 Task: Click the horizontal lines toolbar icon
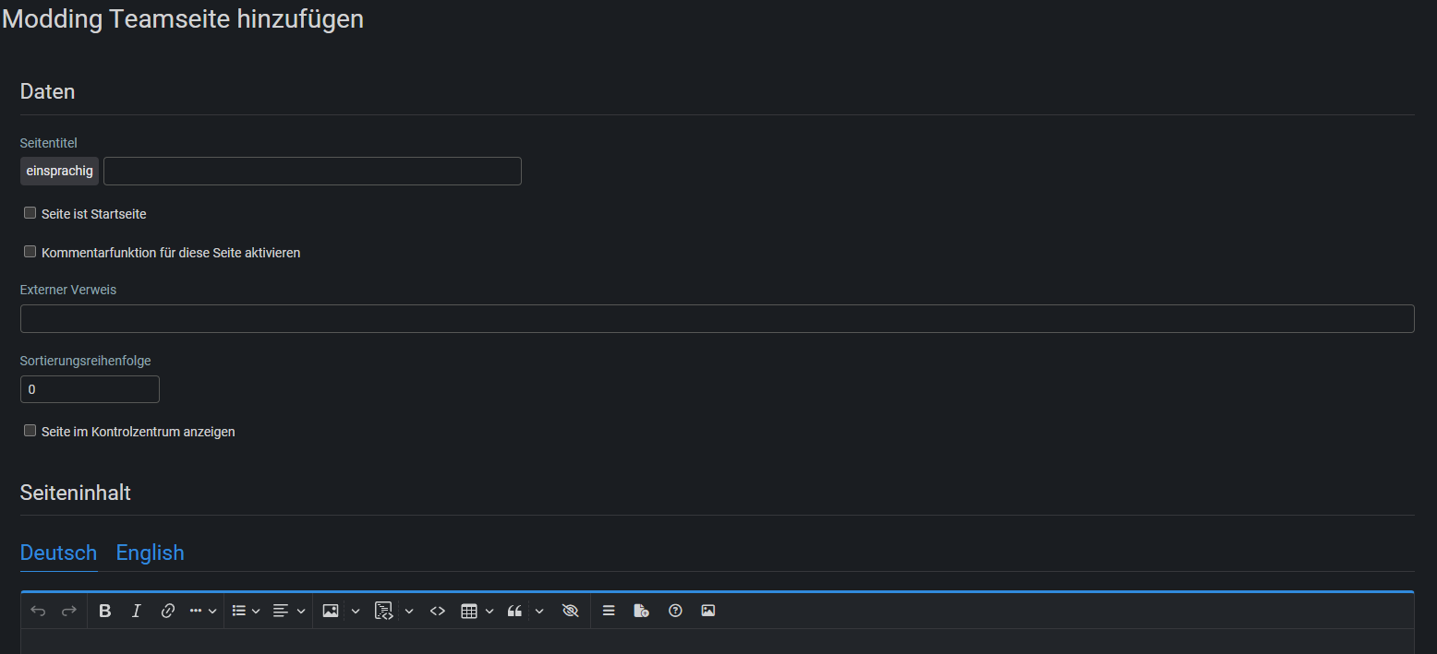tap(609, 611)
